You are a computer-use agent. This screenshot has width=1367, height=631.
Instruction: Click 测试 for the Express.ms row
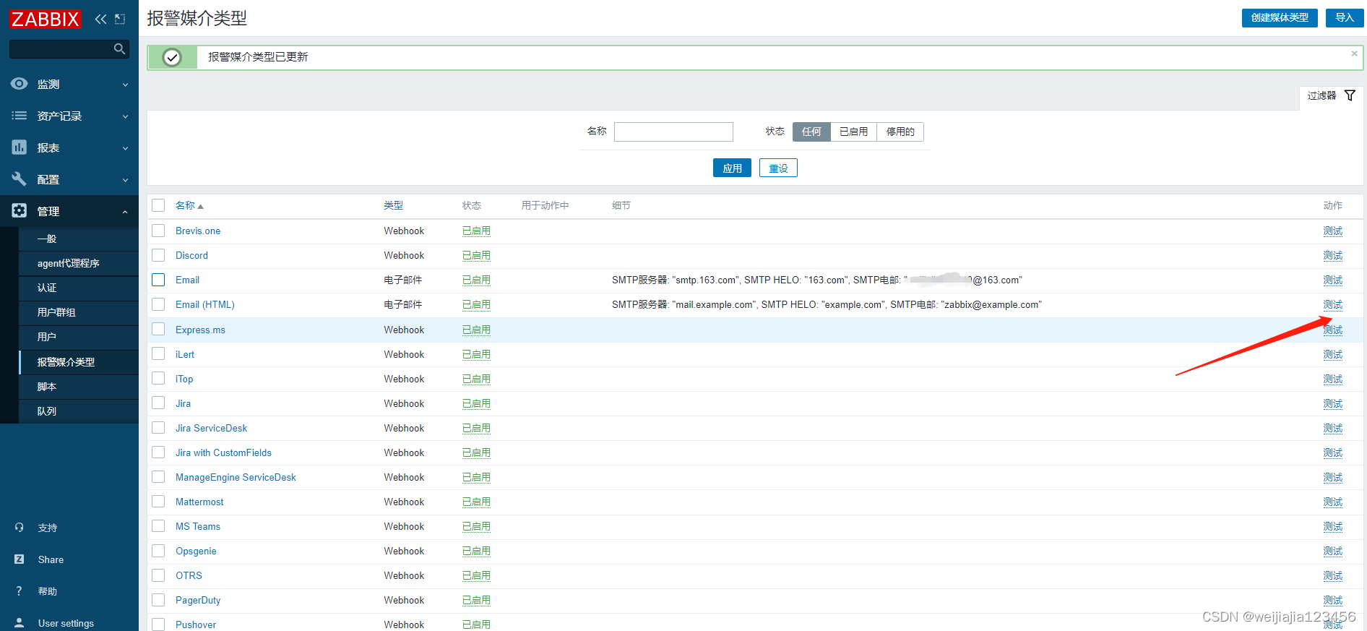click(x=1332, y=330)
